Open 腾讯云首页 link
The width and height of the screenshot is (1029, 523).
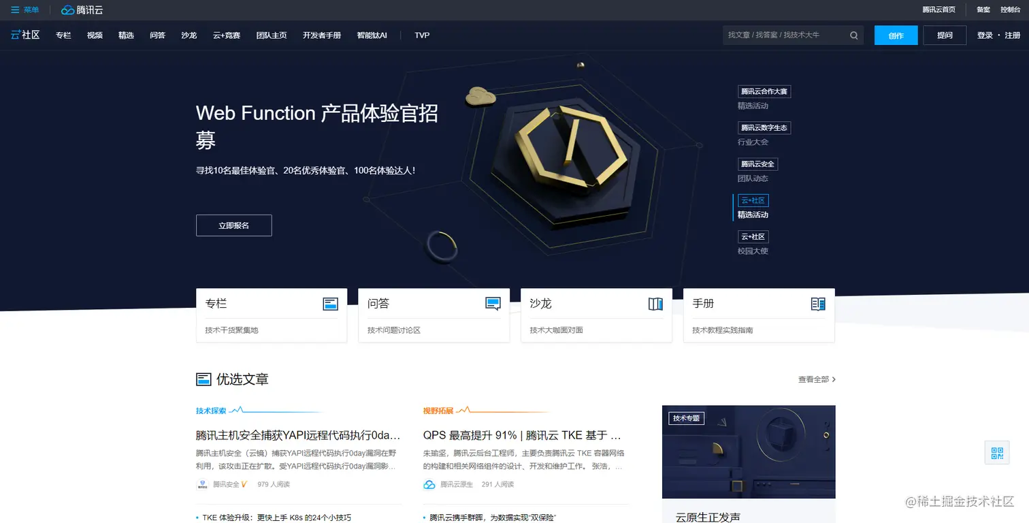[938, 10]
